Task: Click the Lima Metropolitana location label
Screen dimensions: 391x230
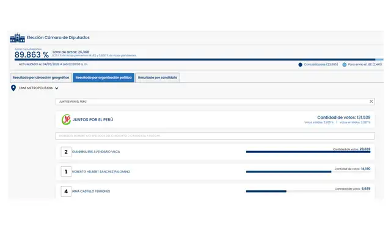Action: (35, 88)
